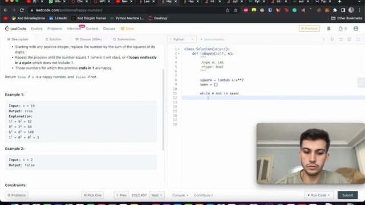Open the Chrome extensions puzzle icon
The image size is (365, 205).
[335, 10]
